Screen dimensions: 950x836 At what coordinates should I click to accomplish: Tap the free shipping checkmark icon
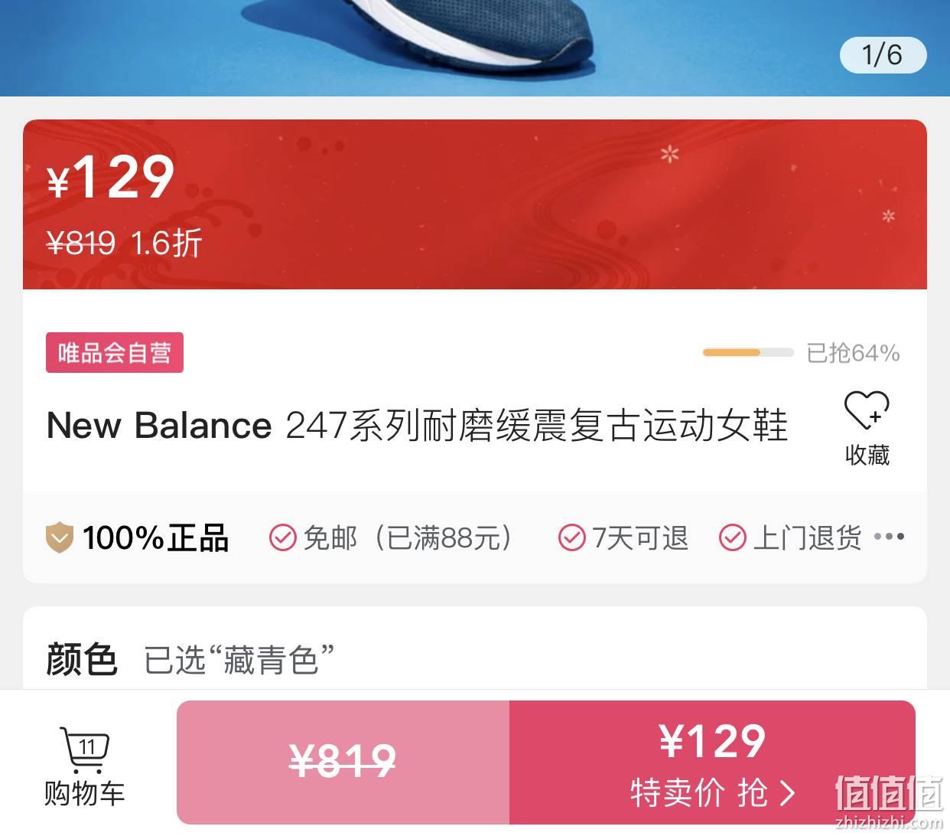pos(282,537)
